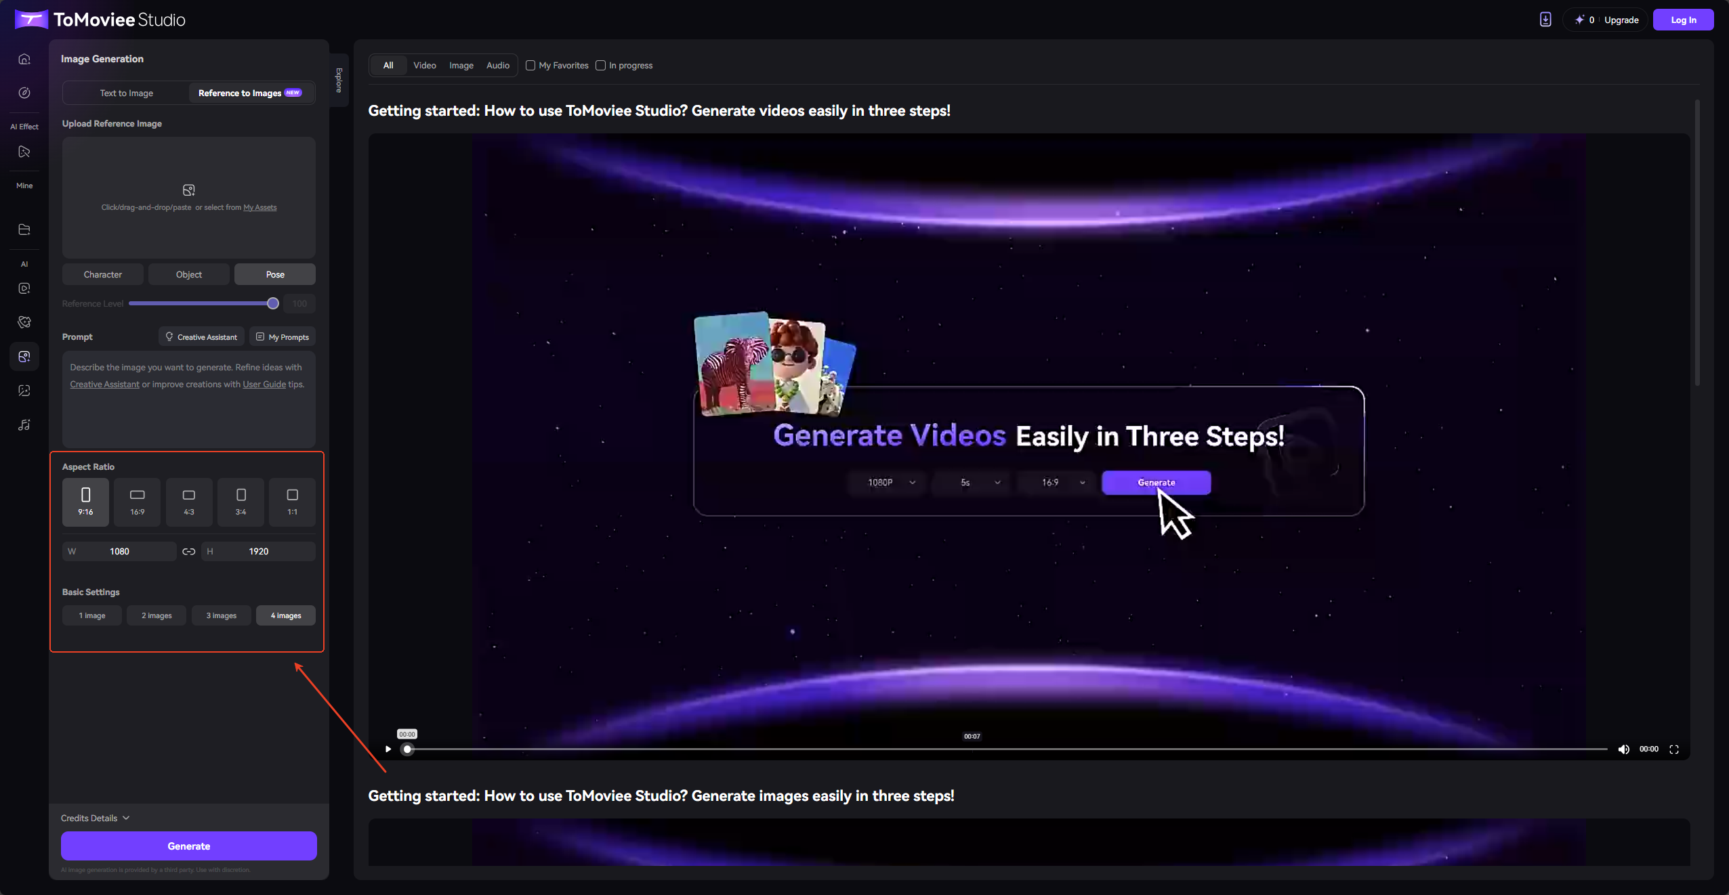Mute the tutorial video with speaker icon
Screen dimensions: 1729x895
click(1623, 749)
